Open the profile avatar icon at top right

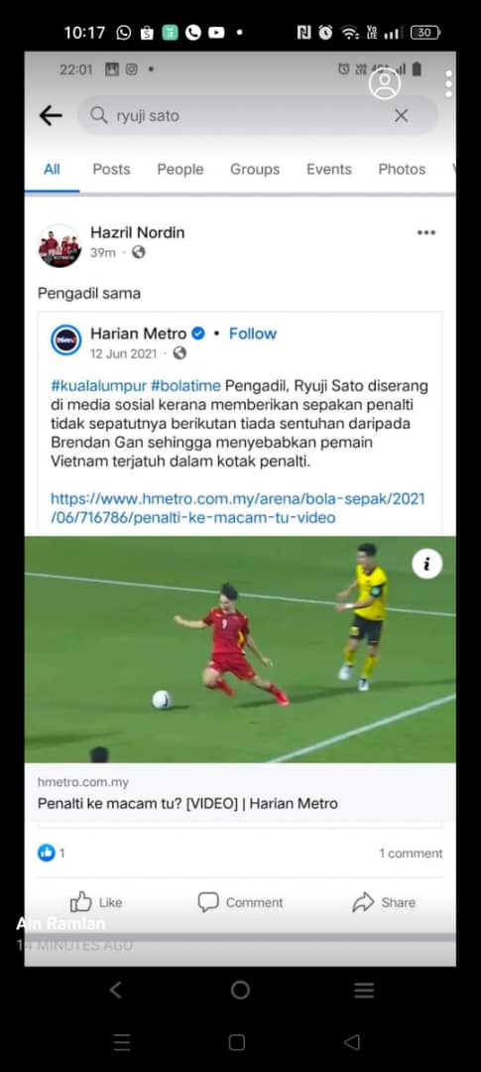[385, 83]
